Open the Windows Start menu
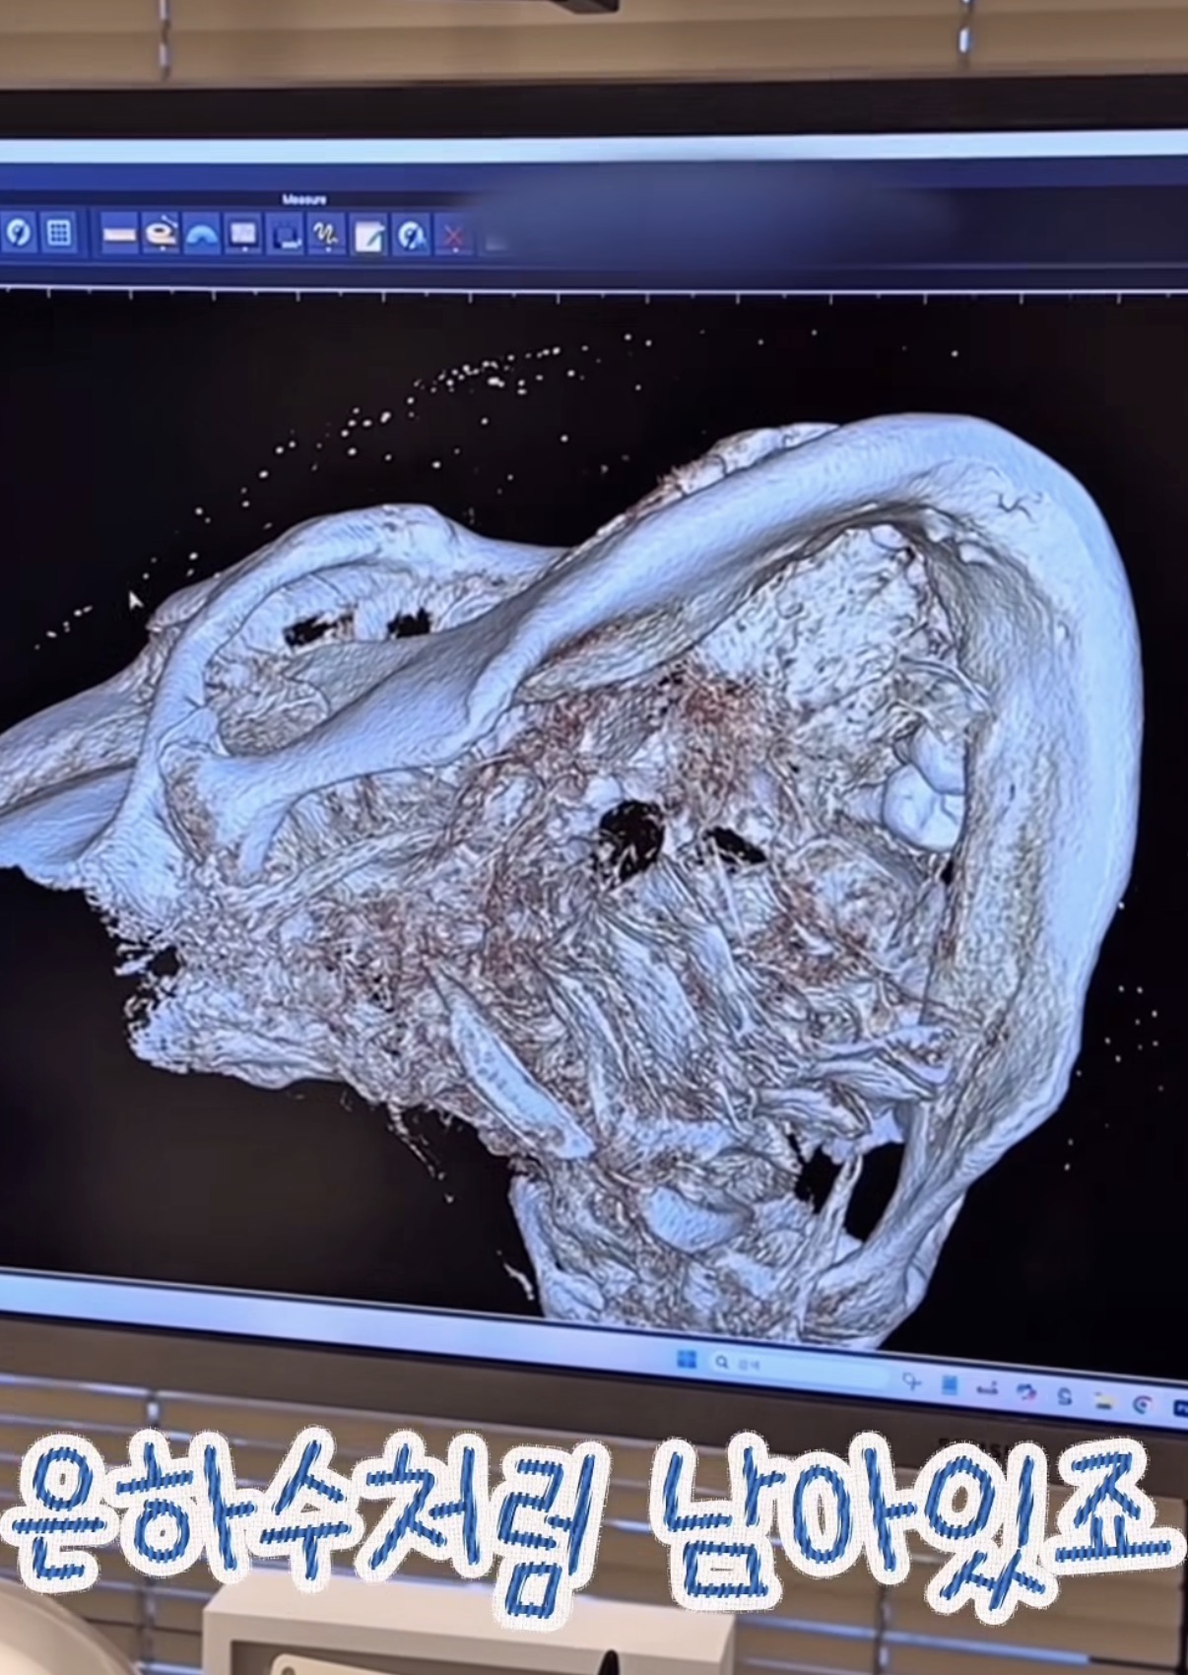The image size is (1188, 1675). pos(686,1361)
